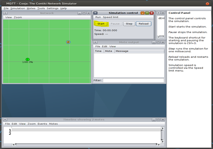Open Run menu in Simulation control
This screenshot has height=149, width=213.
click(98, 17)
